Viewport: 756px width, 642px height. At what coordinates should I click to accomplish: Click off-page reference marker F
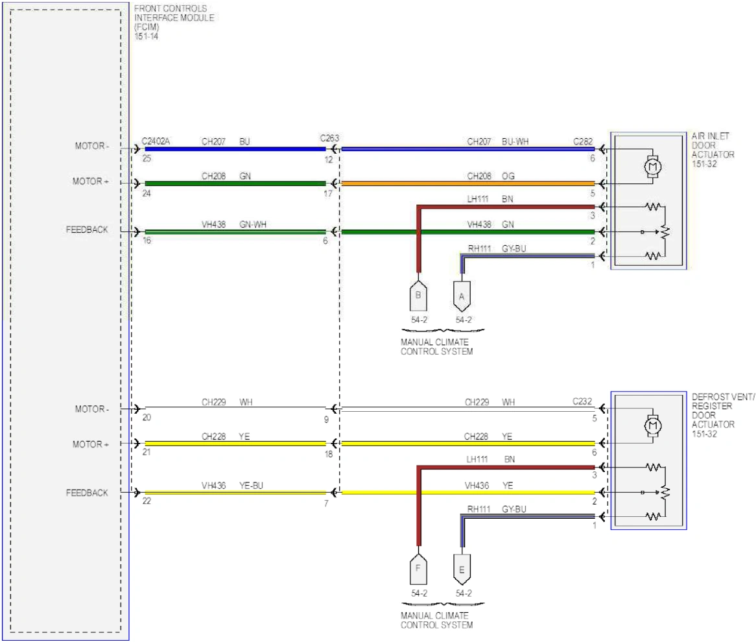tap(418, 569)
